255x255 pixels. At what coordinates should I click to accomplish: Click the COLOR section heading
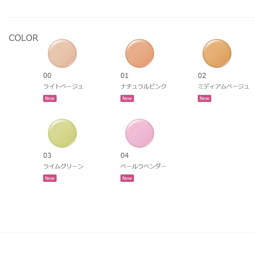(x=23, y=38)
